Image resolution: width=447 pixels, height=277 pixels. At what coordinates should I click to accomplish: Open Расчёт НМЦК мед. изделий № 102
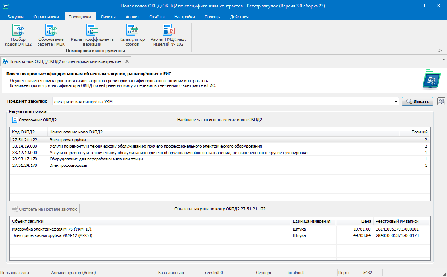click(168, 35)
